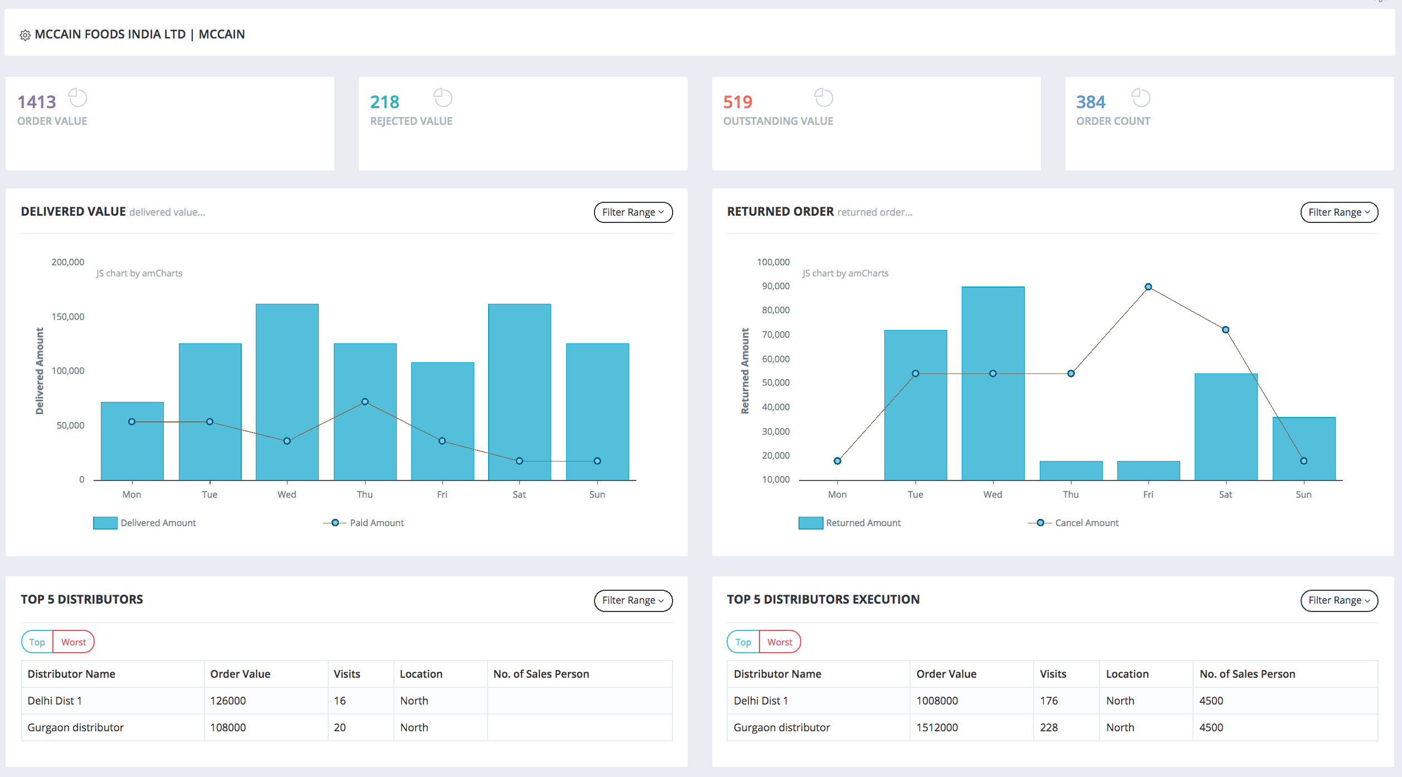The width and height of the screenshot is (1402, 777).
Task: Open Filter Range dropdown in Delivered Value panel
Action: (x=633, y=212)
